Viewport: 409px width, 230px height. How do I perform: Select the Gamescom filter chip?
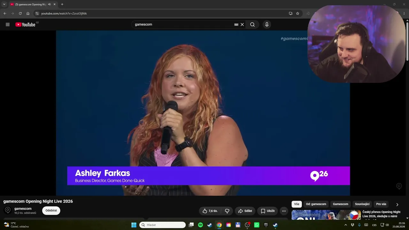pyautogui.click(x=341, y=204)
